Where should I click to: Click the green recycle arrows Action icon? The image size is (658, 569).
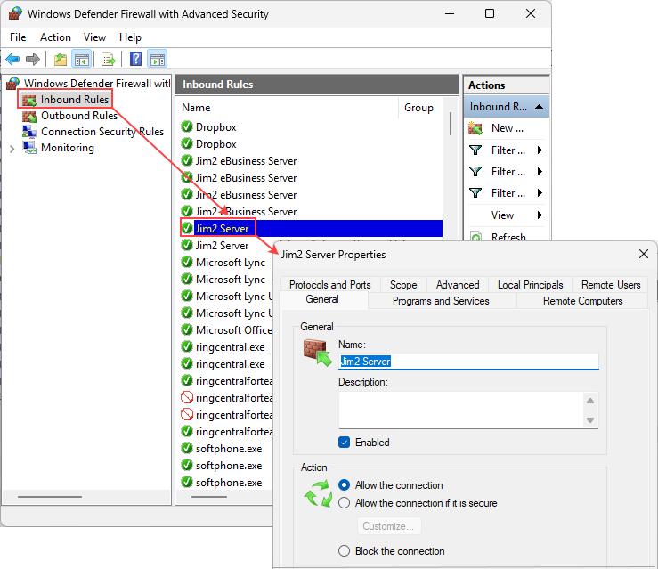point(318,493)
